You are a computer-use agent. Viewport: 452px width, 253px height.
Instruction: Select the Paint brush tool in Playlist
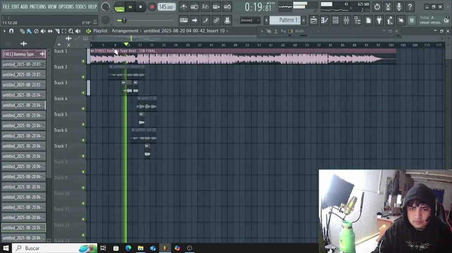[29, 31]
